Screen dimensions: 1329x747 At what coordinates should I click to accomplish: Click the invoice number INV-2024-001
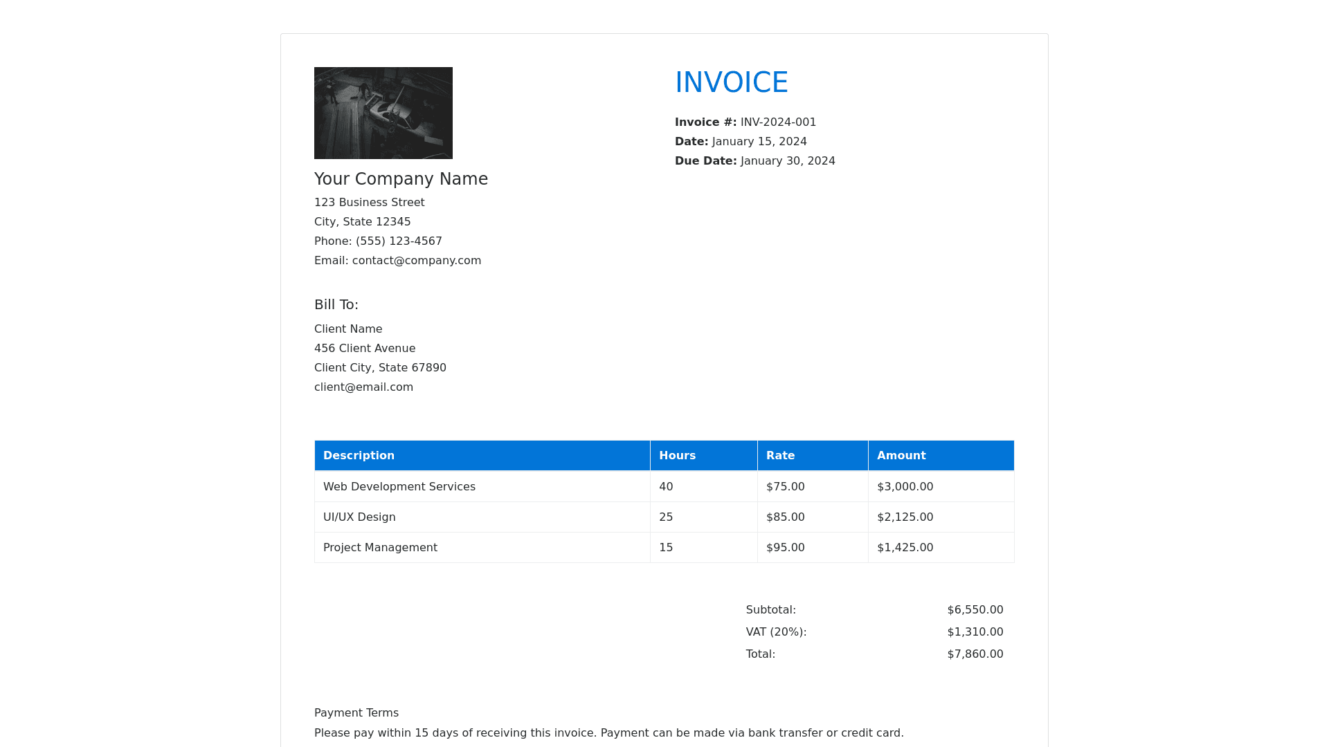778,122
